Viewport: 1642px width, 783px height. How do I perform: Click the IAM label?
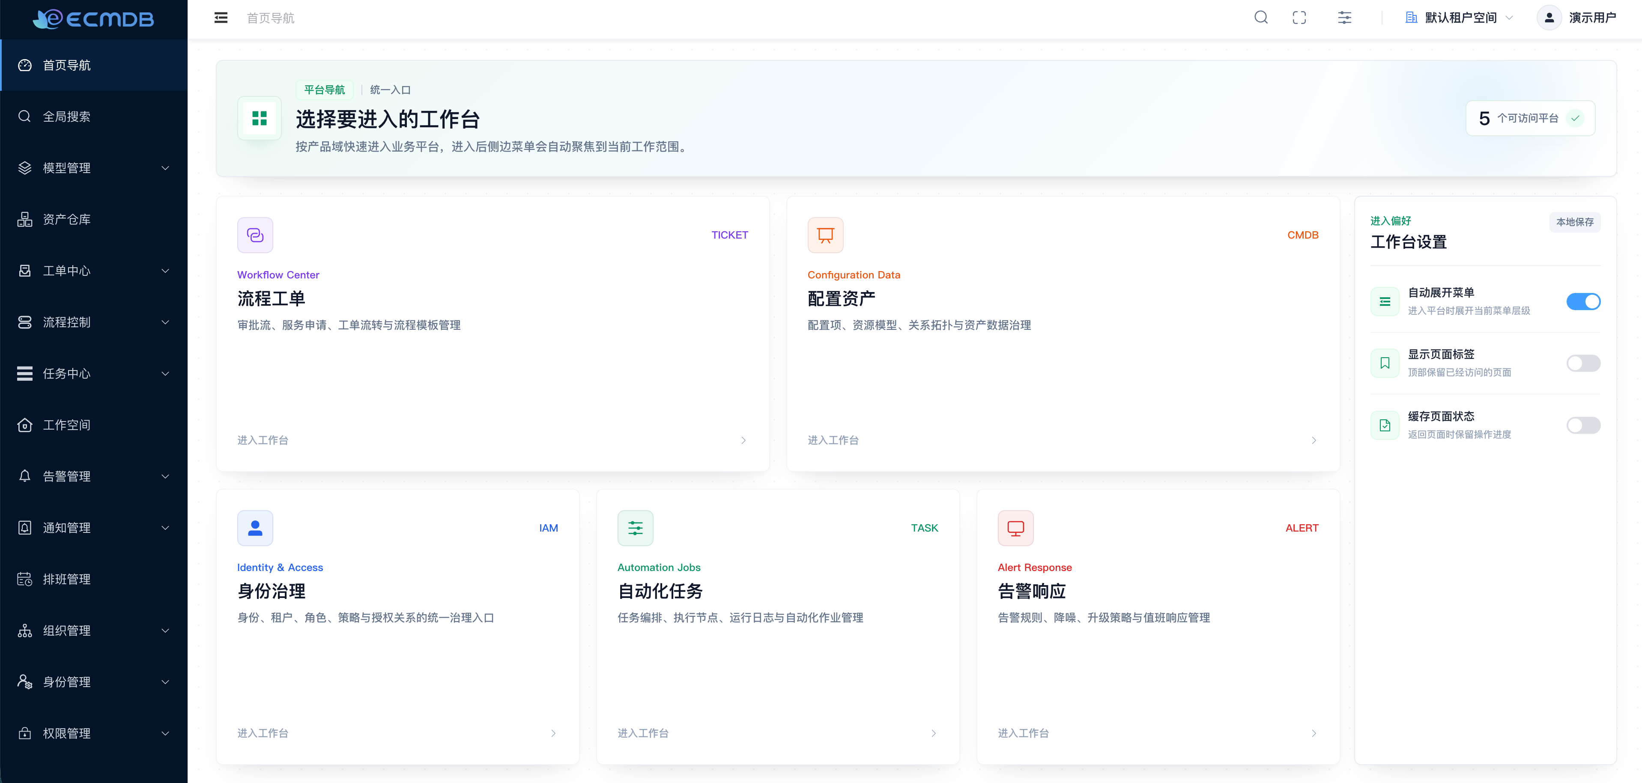pyautogui.click(x=548, y=528)
